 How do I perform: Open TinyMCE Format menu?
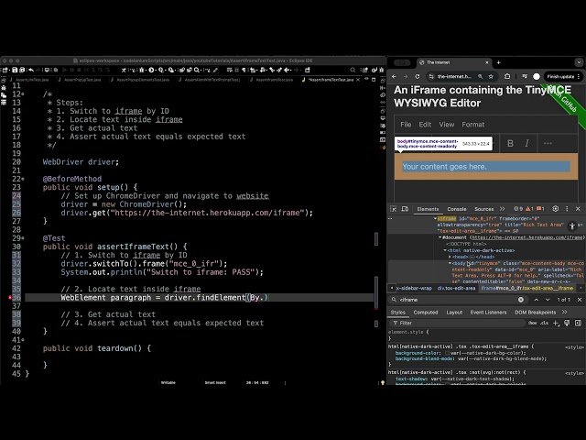(473, 125)
